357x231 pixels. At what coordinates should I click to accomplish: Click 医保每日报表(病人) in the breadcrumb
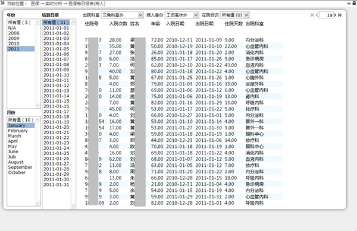pyautogui.click(x=87, y=4)
